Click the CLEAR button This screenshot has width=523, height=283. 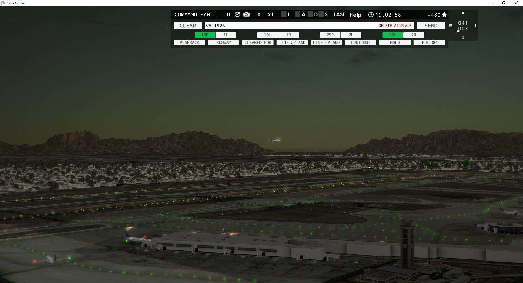[x=188, y=26]
